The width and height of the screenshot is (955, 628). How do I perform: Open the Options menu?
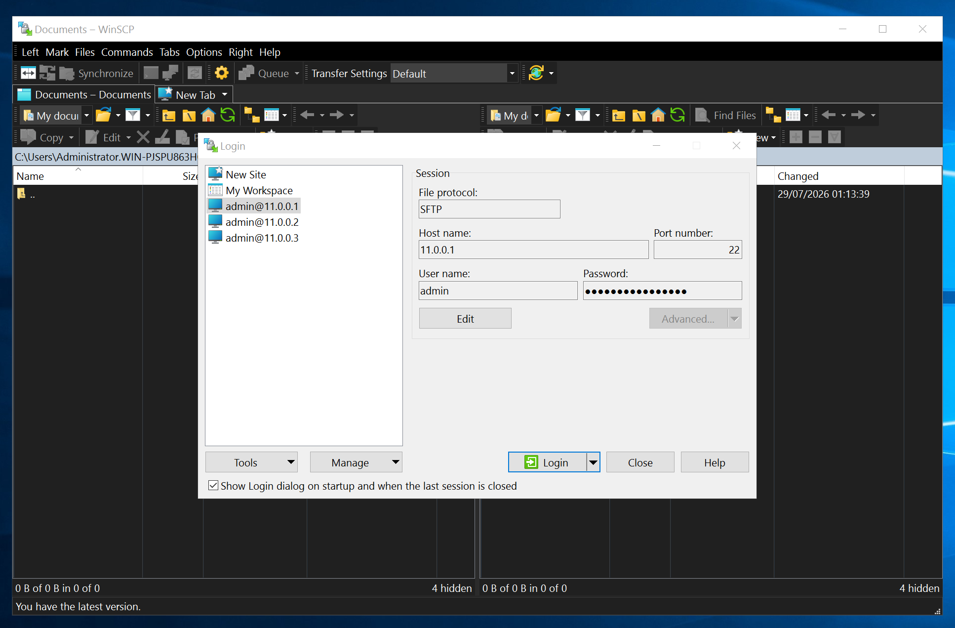[204, 52]
